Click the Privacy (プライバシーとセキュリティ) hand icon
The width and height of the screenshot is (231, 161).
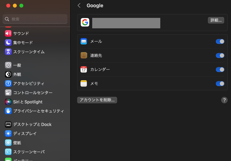pos(8,111)
